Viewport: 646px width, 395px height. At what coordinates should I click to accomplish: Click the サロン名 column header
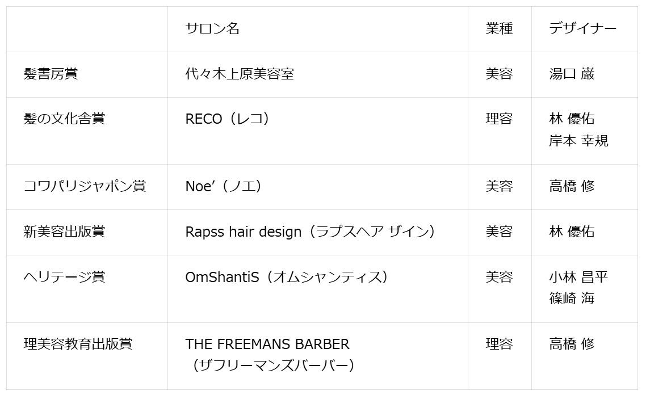click(x=212, y=29)
